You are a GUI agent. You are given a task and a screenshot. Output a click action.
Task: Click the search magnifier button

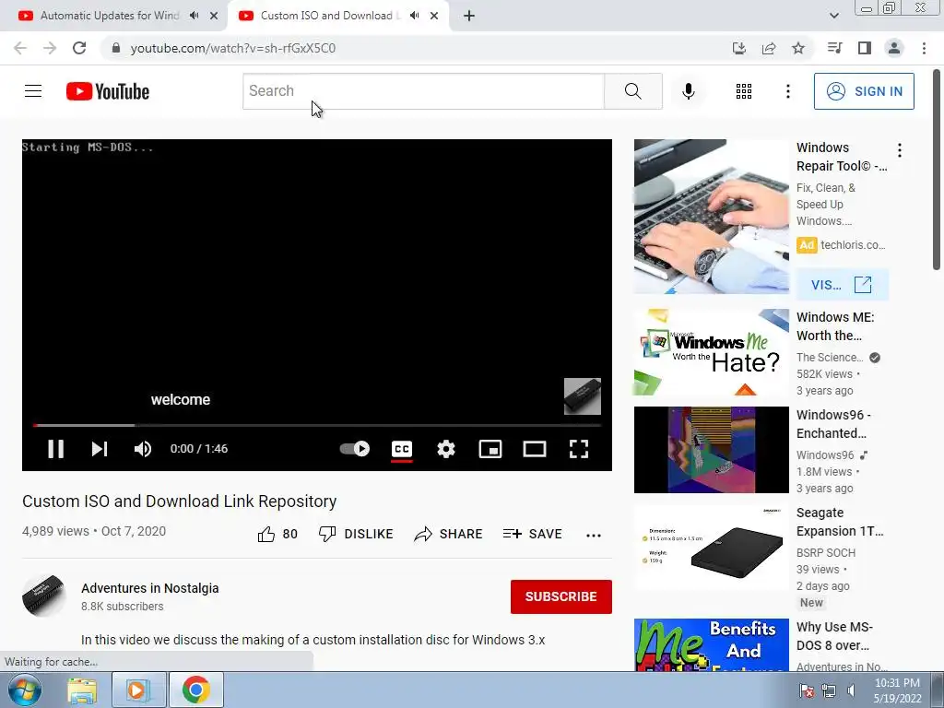(632, 91)
